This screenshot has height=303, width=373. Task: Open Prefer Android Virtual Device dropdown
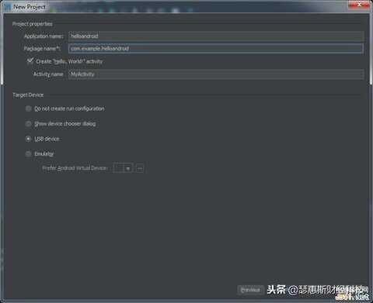[x=124, y=168]
